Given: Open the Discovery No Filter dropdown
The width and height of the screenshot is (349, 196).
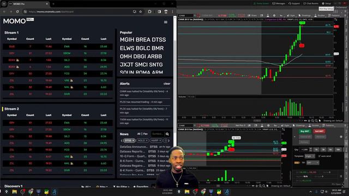Looking at the screenshot, I should point(121,187).
